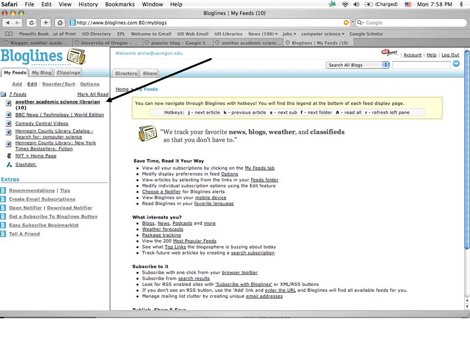Open the File menu
This screenshot has height=352, width=470.
tap(29, 4)
